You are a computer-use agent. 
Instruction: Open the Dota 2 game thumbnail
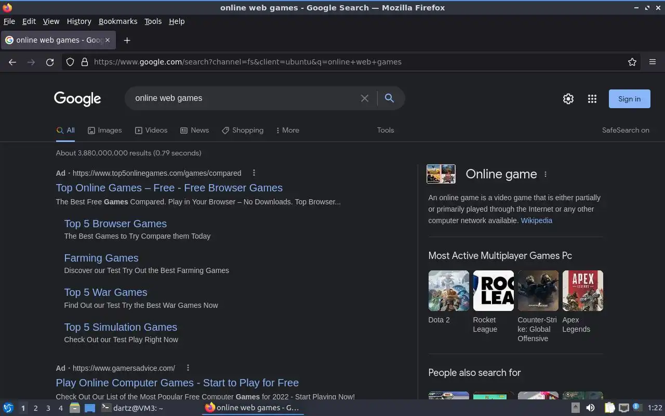click(448, 291)
